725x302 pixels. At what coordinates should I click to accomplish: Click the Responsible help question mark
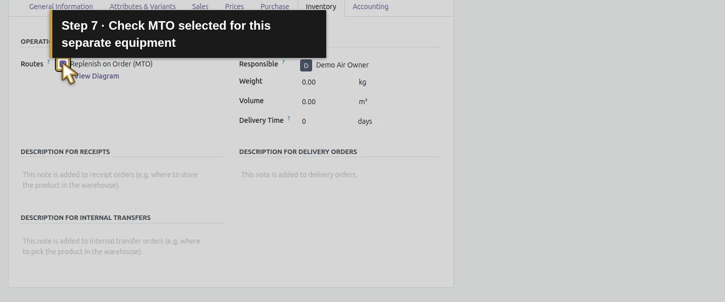(x=283, y=62)
